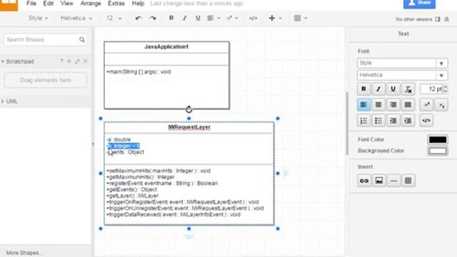Open the File menu

pyautogui.click(x=31, y=4)
